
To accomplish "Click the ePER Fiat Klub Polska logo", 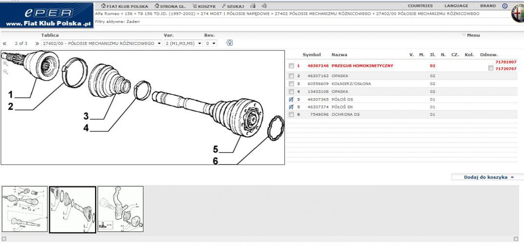I will tap(47, 16).
